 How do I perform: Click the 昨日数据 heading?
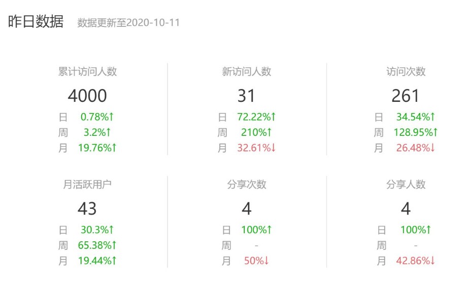pyautogui.click(x=36, y=22)
